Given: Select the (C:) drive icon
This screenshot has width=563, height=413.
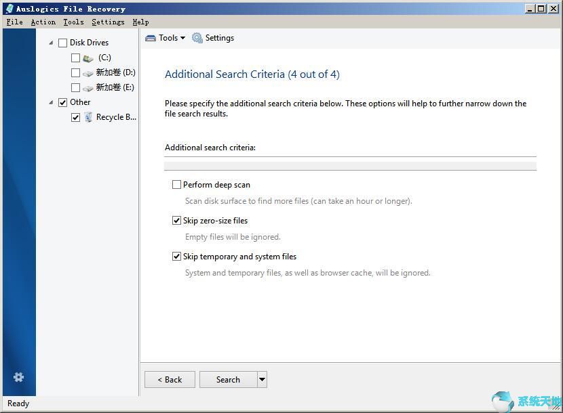Looking at the screenshot, I should coord(88,58).
